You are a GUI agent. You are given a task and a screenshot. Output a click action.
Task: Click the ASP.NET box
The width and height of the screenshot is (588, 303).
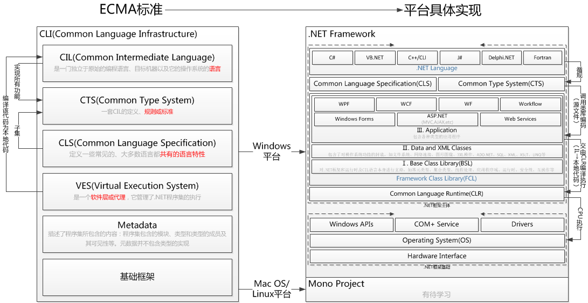click(437, 119)
